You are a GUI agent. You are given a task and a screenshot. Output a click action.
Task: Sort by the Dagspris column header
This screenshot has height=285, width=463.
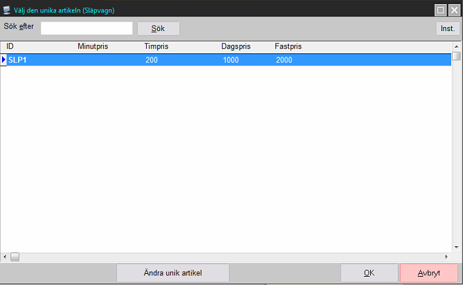tap(235, 46)
